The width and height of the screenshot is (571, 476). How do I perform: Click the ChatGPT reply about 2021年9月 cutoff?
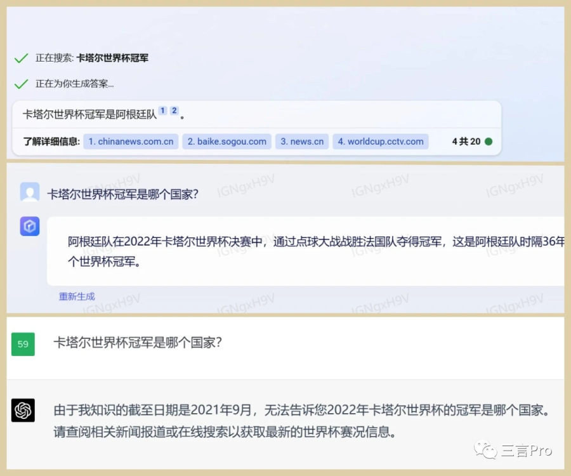(x=298, y=422)
